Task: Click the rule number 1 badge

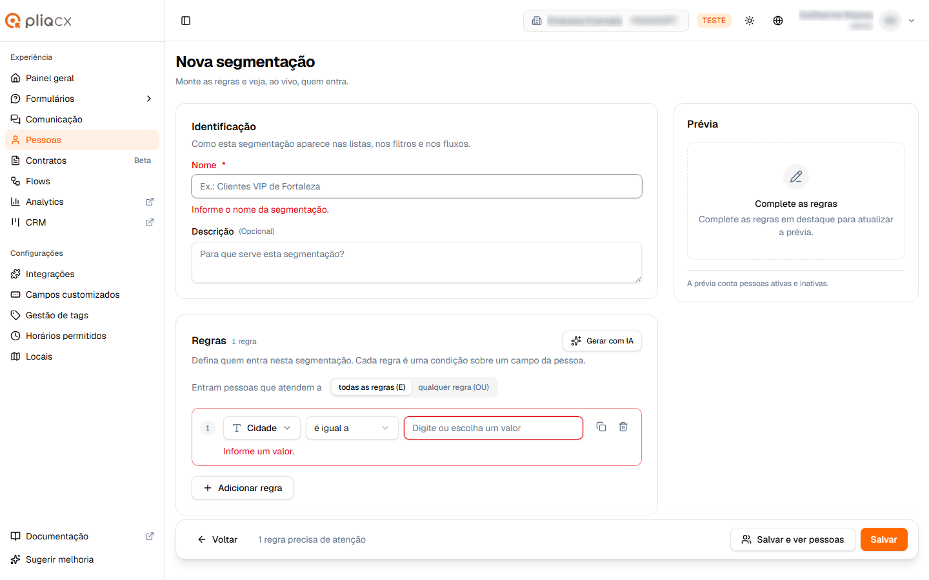Action: tap(208, 428)
